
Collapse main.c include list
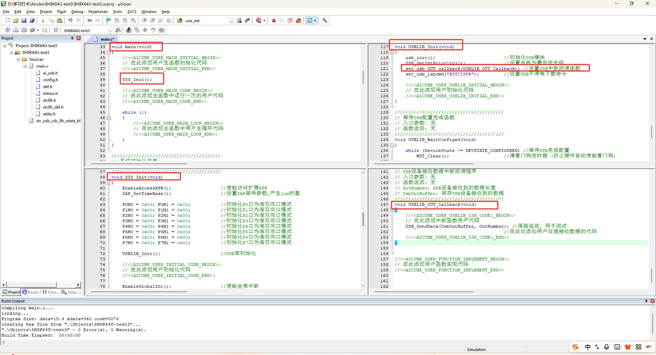(x=25, y=66)
